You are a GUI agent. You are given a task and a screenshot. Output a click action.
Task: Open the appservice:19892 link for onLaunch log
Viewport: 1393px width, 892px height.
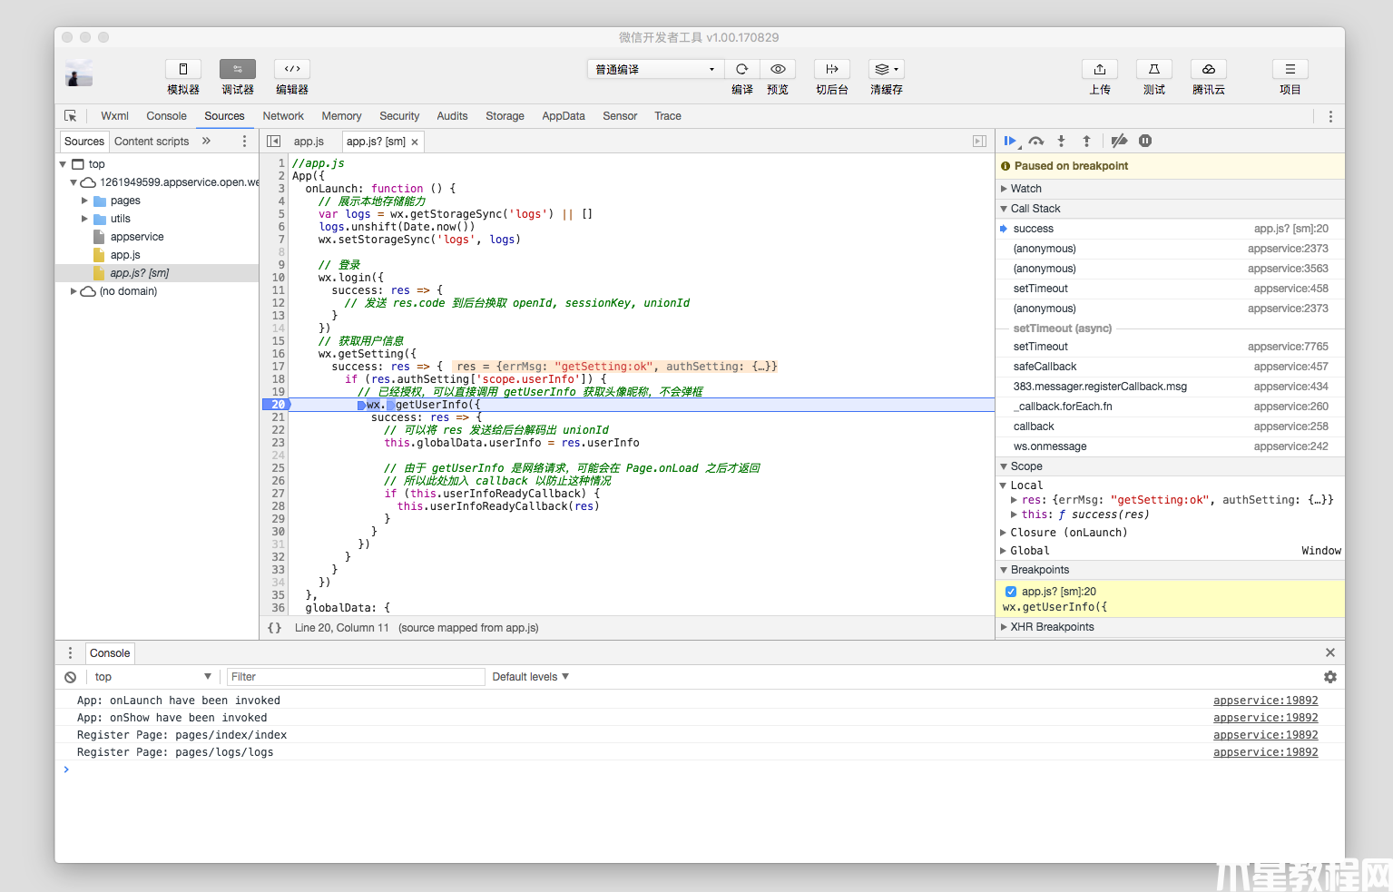click(1265, 701)
